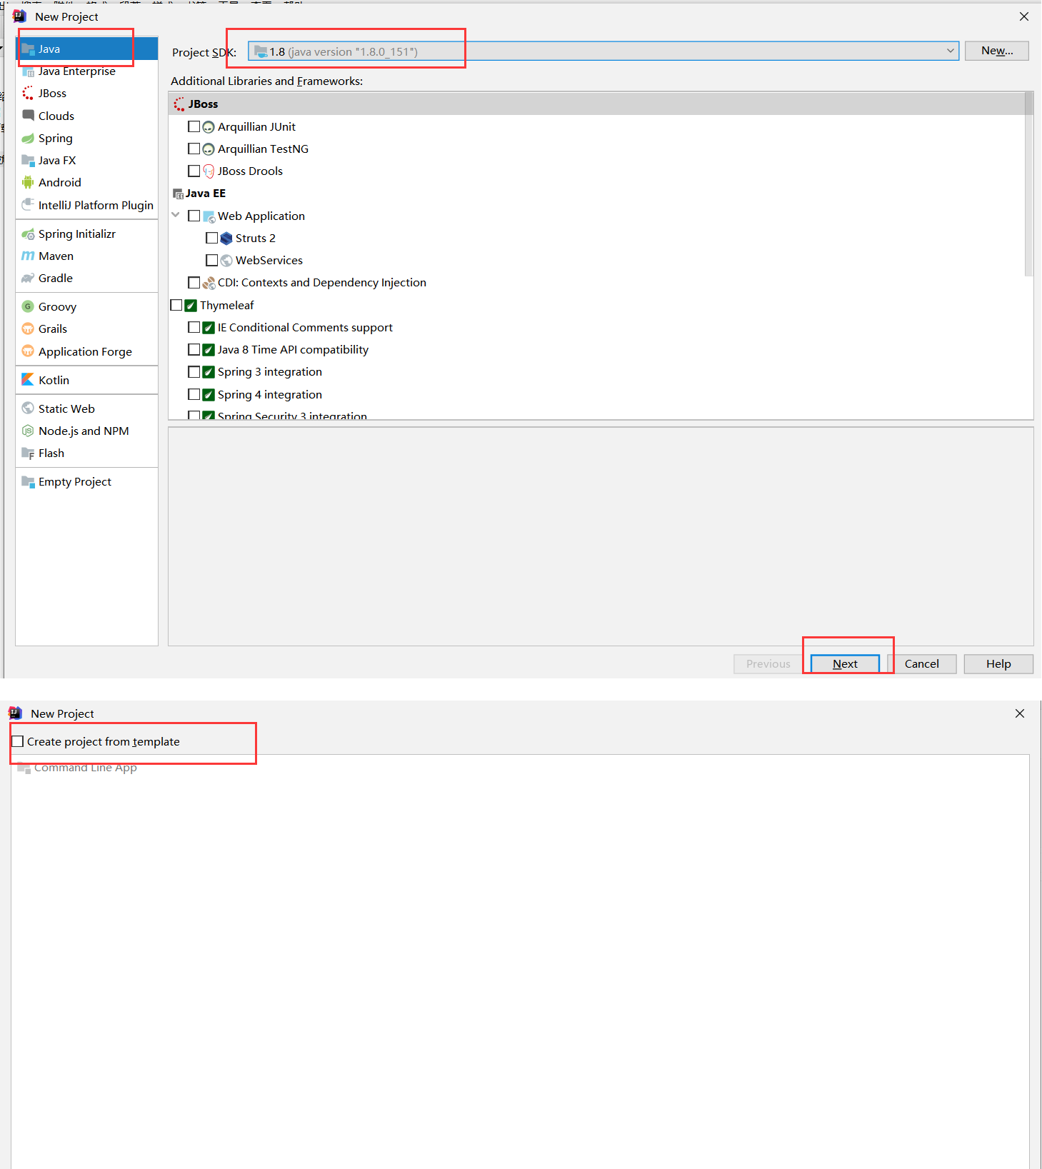Choose the Grails icon
Screen dimensions: 1042x1169
[x=28, y=328]
